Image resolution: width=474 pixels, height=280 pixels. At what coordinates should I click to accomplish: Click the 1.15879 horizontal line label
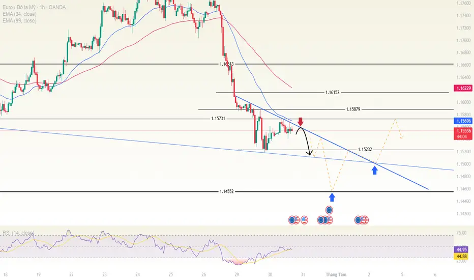coord(353,109)
